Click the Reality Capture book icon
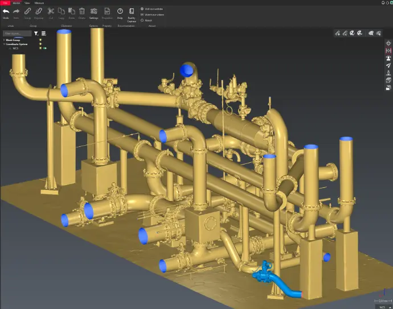Screen dimensions: 393x309 tap(132, 11)
